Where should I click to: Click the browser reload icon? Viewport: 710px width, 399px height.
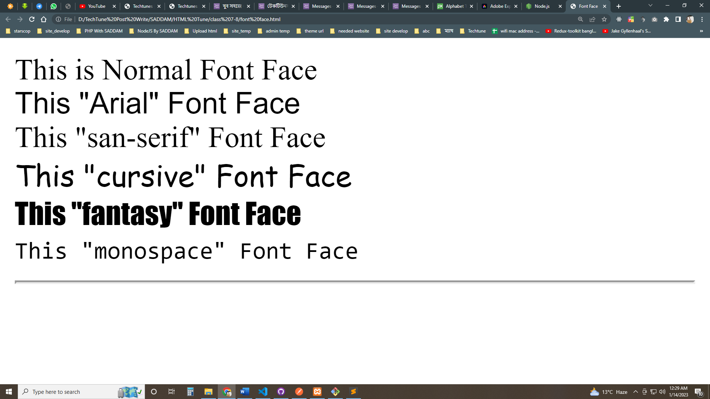click(x=32, y=19)
